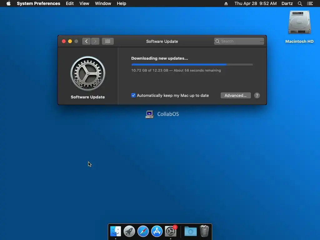Open Spotlight search magnifier in menu bar
Screen dimensions: 320x240
point(300,3)
